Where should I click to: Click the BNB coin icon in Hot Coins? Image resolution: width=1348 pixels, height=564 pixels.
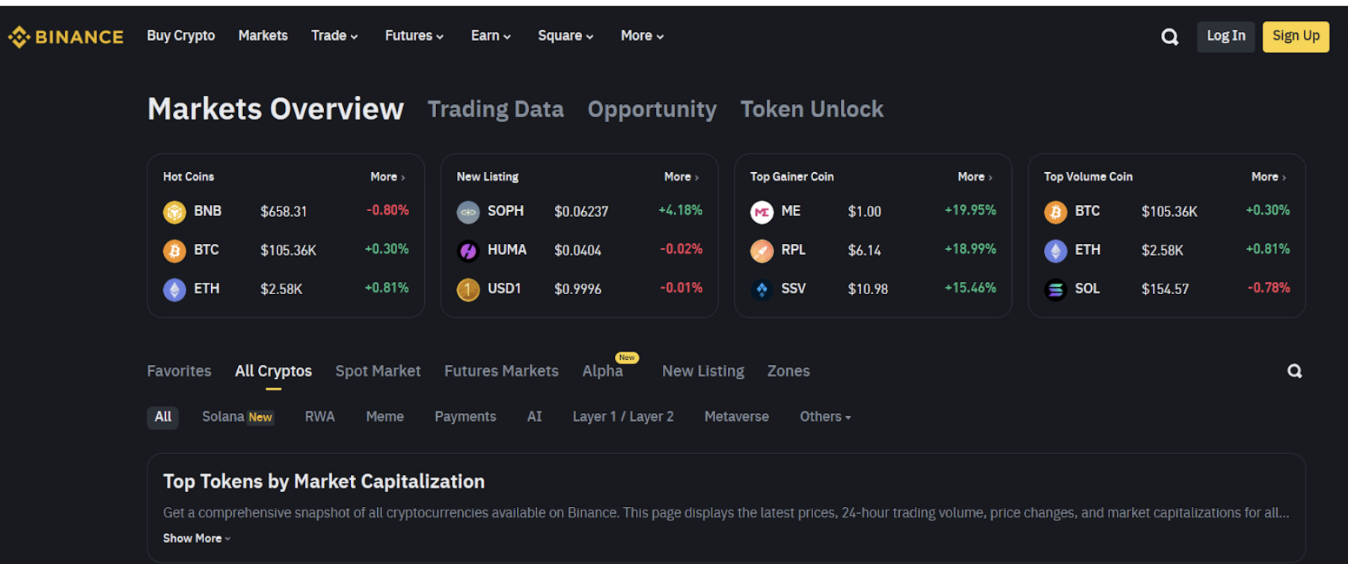coord(174,212)
